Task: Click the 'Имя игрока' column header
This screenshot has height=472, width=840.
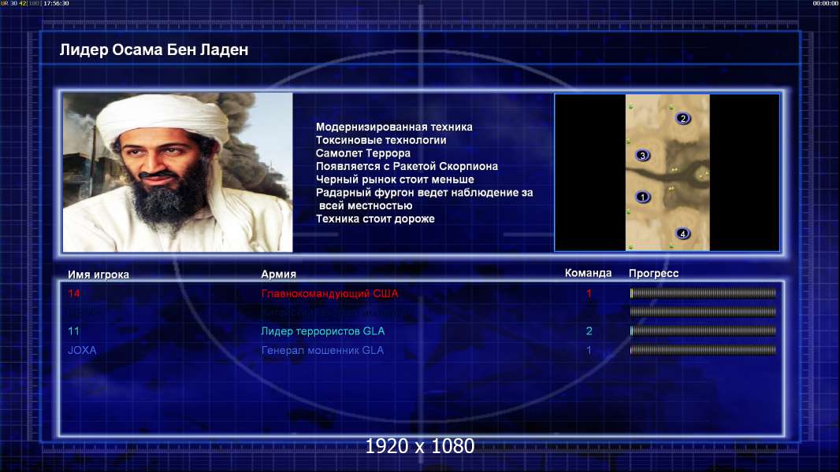Action: click(98, 275)
